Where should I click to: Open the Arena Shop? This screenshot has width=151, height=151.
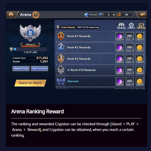21,68
